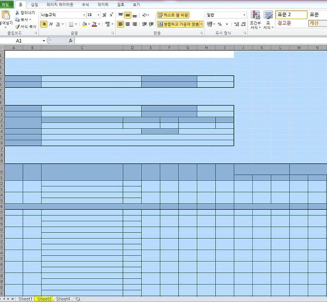Open Merge and Center dropdown arrow
Image resolution: width=327 pixels, height=302 pixels.
click(x=202, y=24)
